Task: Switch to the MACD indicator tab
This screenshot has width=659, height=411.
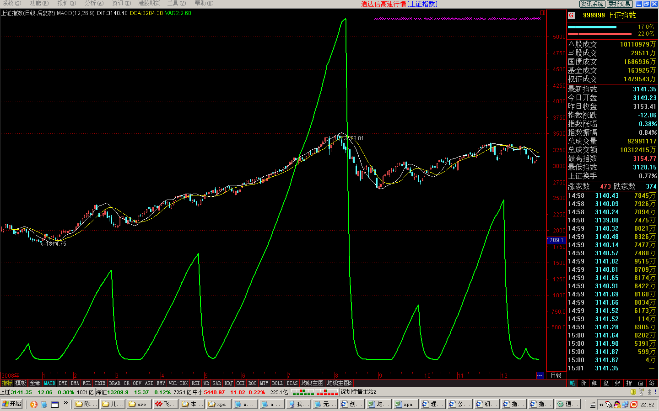Action: 49,383
